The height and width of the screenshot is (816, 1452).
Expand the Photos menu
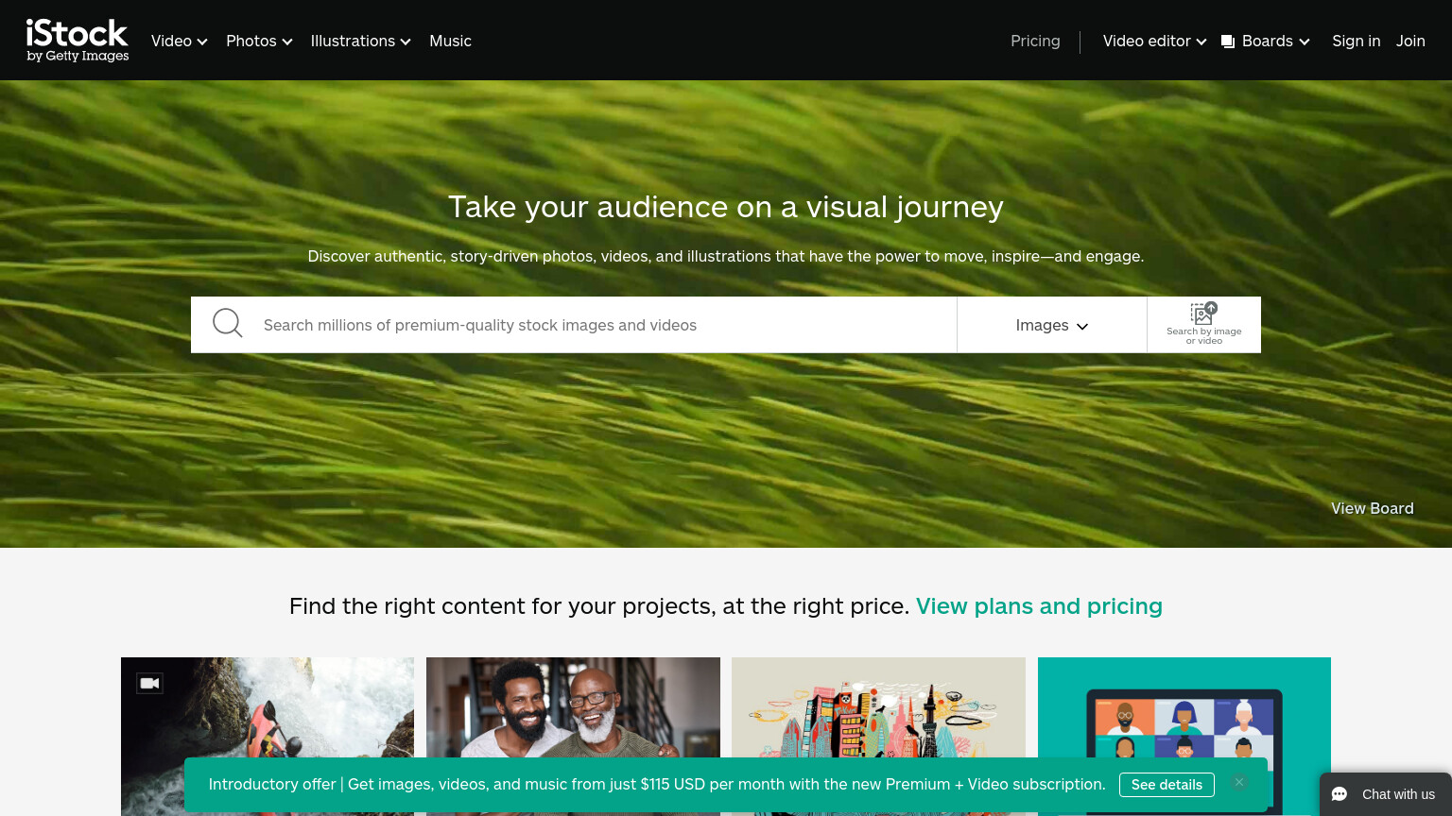(259, 41)
